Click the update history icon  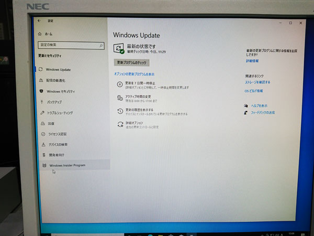[120, 111]
